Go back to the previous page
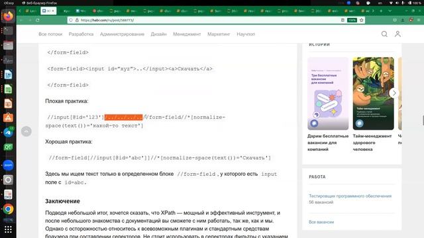Image resolution: width=424 pixels, height=238 pixels. [x=21, y=20]
